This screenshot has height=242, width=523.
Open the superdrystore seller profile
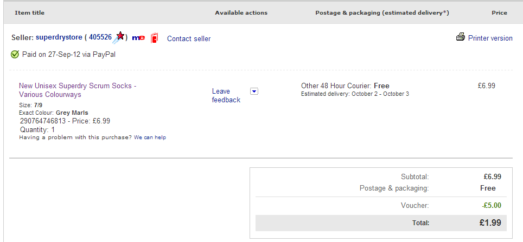[x=59, y=37]
